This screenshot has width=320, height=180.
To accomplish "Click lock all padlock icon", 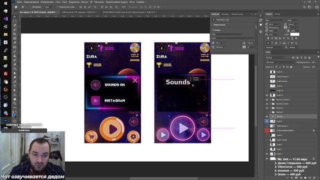I will click(x=291, y=66).
